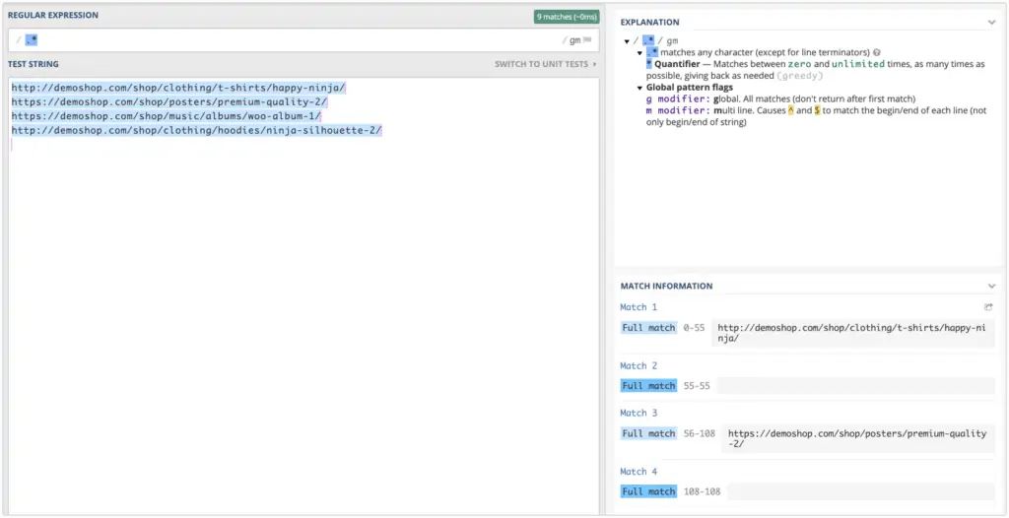Image resolution: width=1009 pixels, height=518 pixels.
Task: Click the 'Match Information' panel title
Action: [x=666, y=287]
